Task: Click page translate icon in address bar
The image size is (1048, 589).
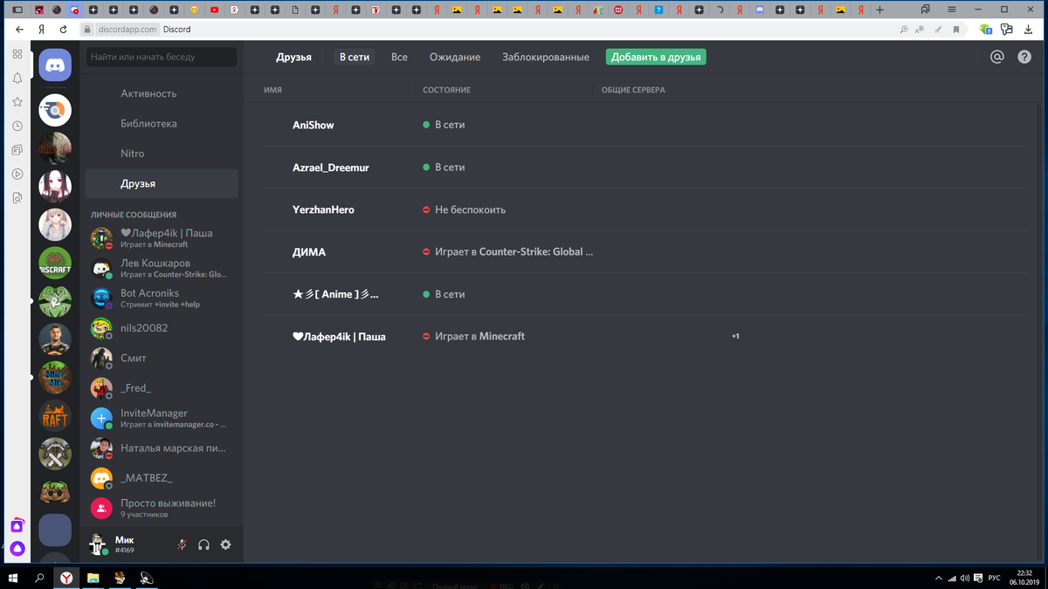Action: click(921, 29)
